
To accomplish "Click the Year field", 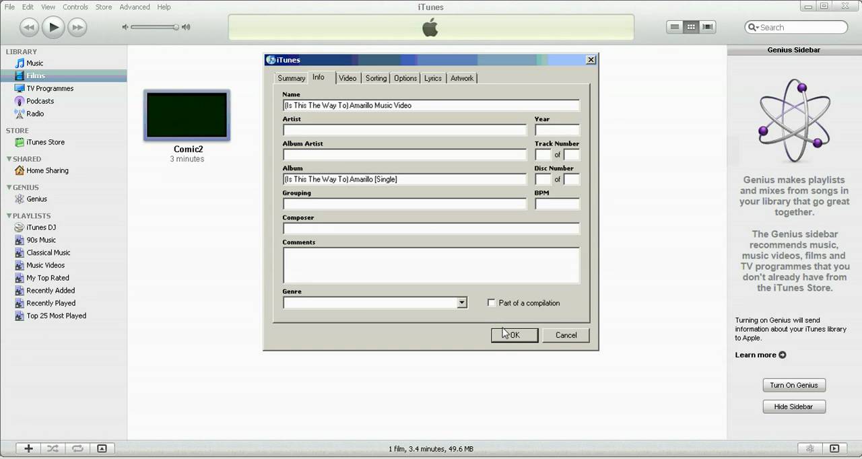I will pyautogui.click(x=557, y=130).
